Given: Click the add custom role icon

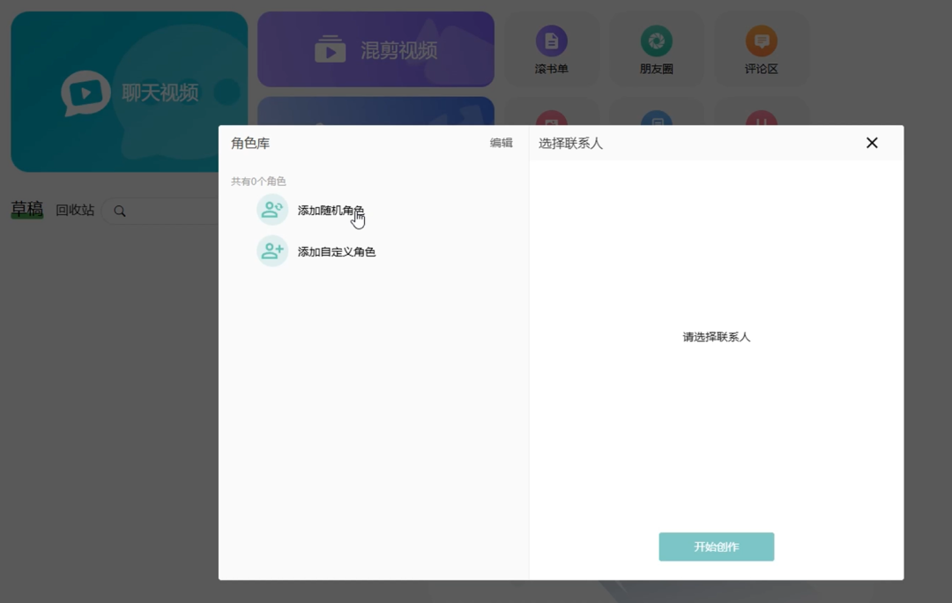Looking at the screenshot, I should click(272, 251).
